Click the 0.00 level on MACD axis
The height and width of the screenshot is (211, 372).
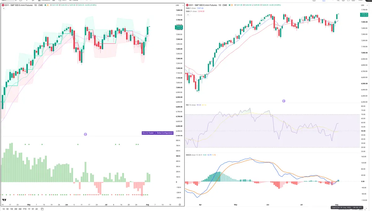(363, 181)
